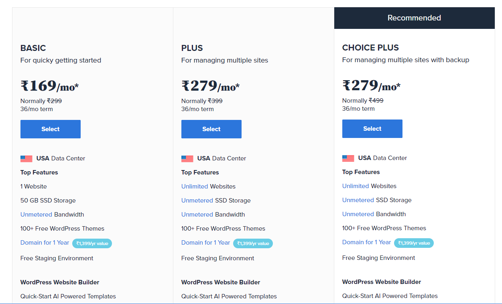Click the USA flag icon under BASIC plan

pos(26,158)
